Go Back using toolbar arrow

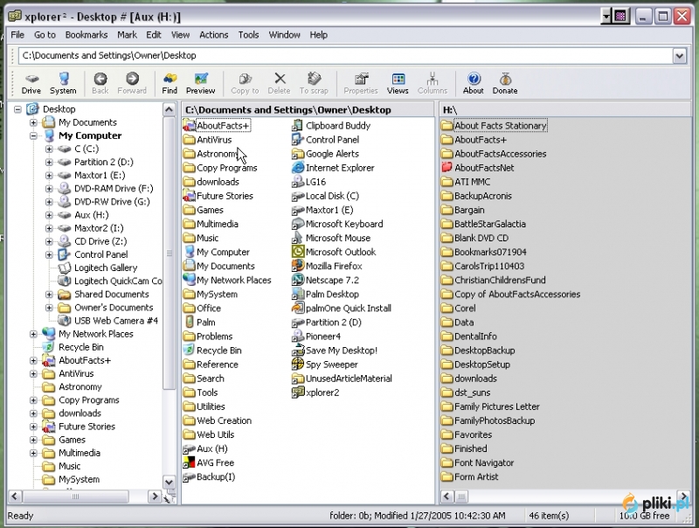(x=100, y=83)
